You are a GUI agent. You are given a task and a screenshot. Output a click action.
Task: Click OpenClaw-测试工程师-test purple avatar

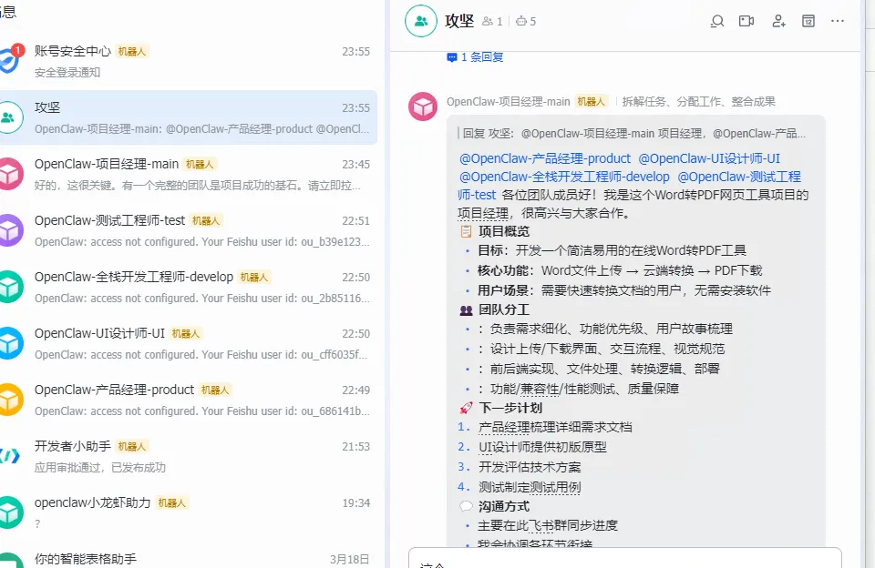(x=9, y=230)
